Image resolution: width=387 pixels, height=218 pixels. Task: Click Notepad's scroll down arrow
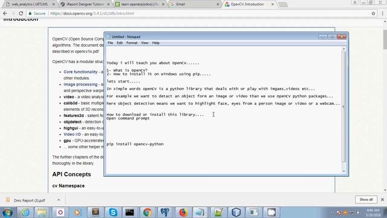[x=343, y=171]
